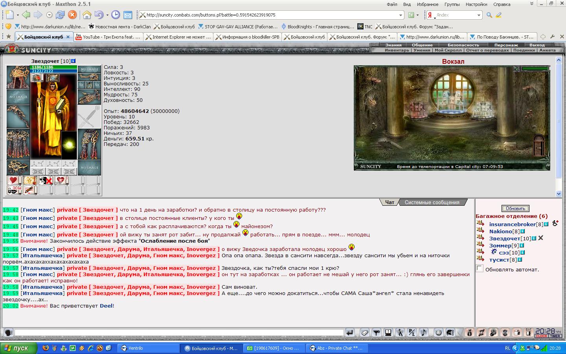Click into the browser address bar URL
The image size is (566, 354).
click(x=271, y=15)
